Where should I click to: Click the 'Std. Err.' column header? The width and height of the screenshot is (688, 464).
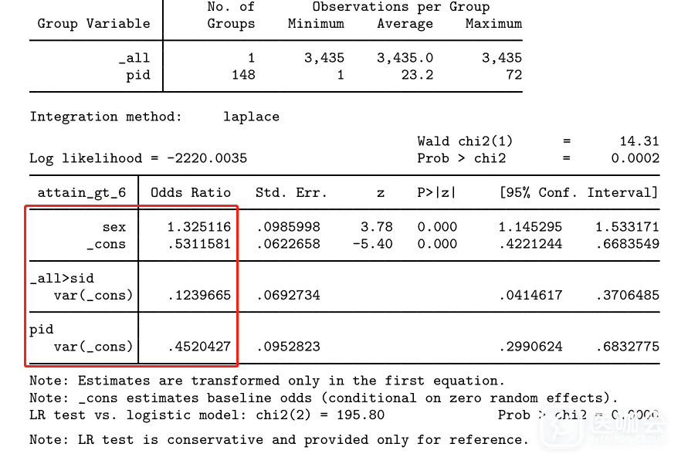click(291, 192)
